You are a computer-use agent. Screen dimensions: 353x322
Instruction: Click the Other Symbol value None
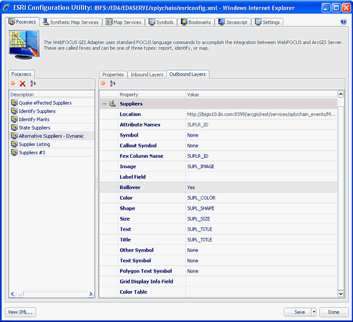pos(193,250)
